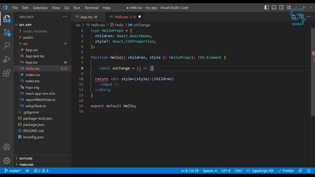
Task: Open the Run menu
Action: click(77, 8)
